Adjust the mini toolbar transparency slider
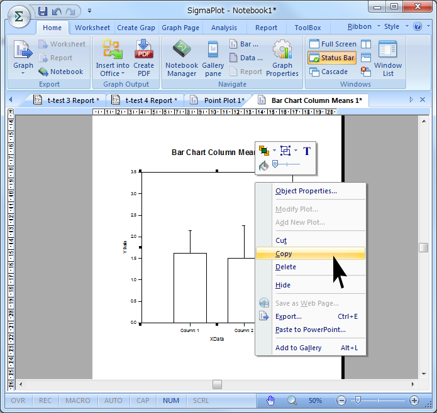437x413 pixels. point(275,164)
